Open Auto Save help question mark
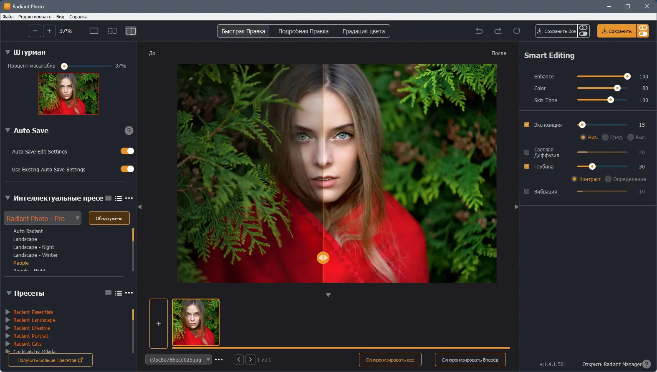The image size is (657, 372). click(129, 131)
